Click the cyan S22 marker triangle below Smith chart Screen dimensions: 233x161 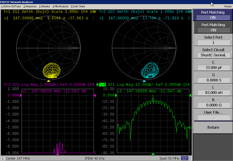(144, 81)
